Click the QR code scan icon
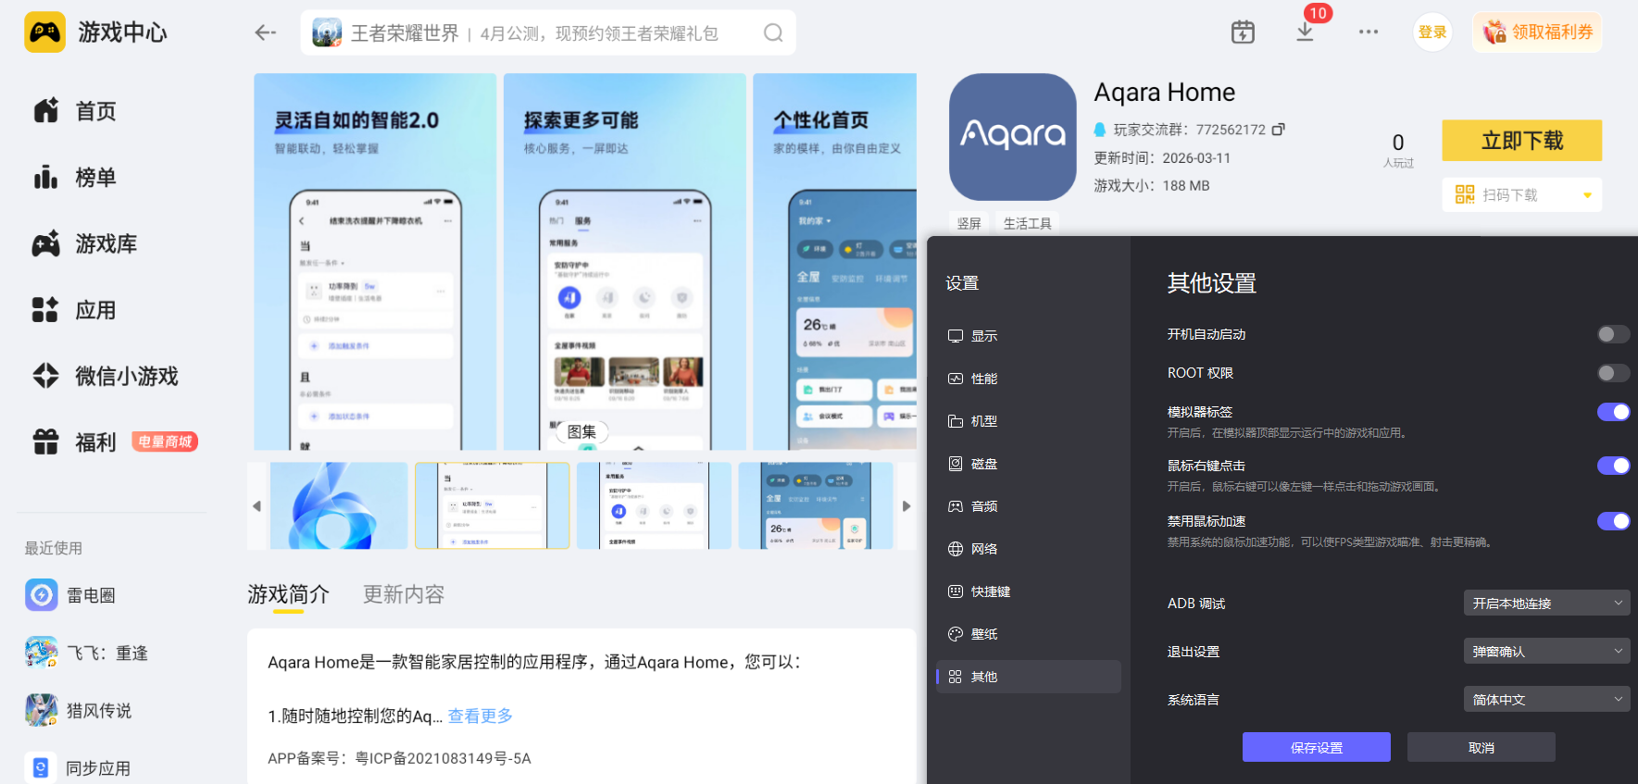Image resolution: width=1638 pixels, height=784 pixels. tap(1465, 194)
